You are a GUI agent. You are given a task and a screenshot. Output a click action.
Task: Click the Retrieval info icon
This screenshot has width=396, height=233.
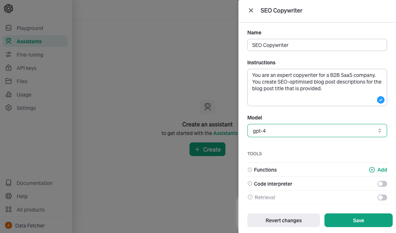coord(250,197)
